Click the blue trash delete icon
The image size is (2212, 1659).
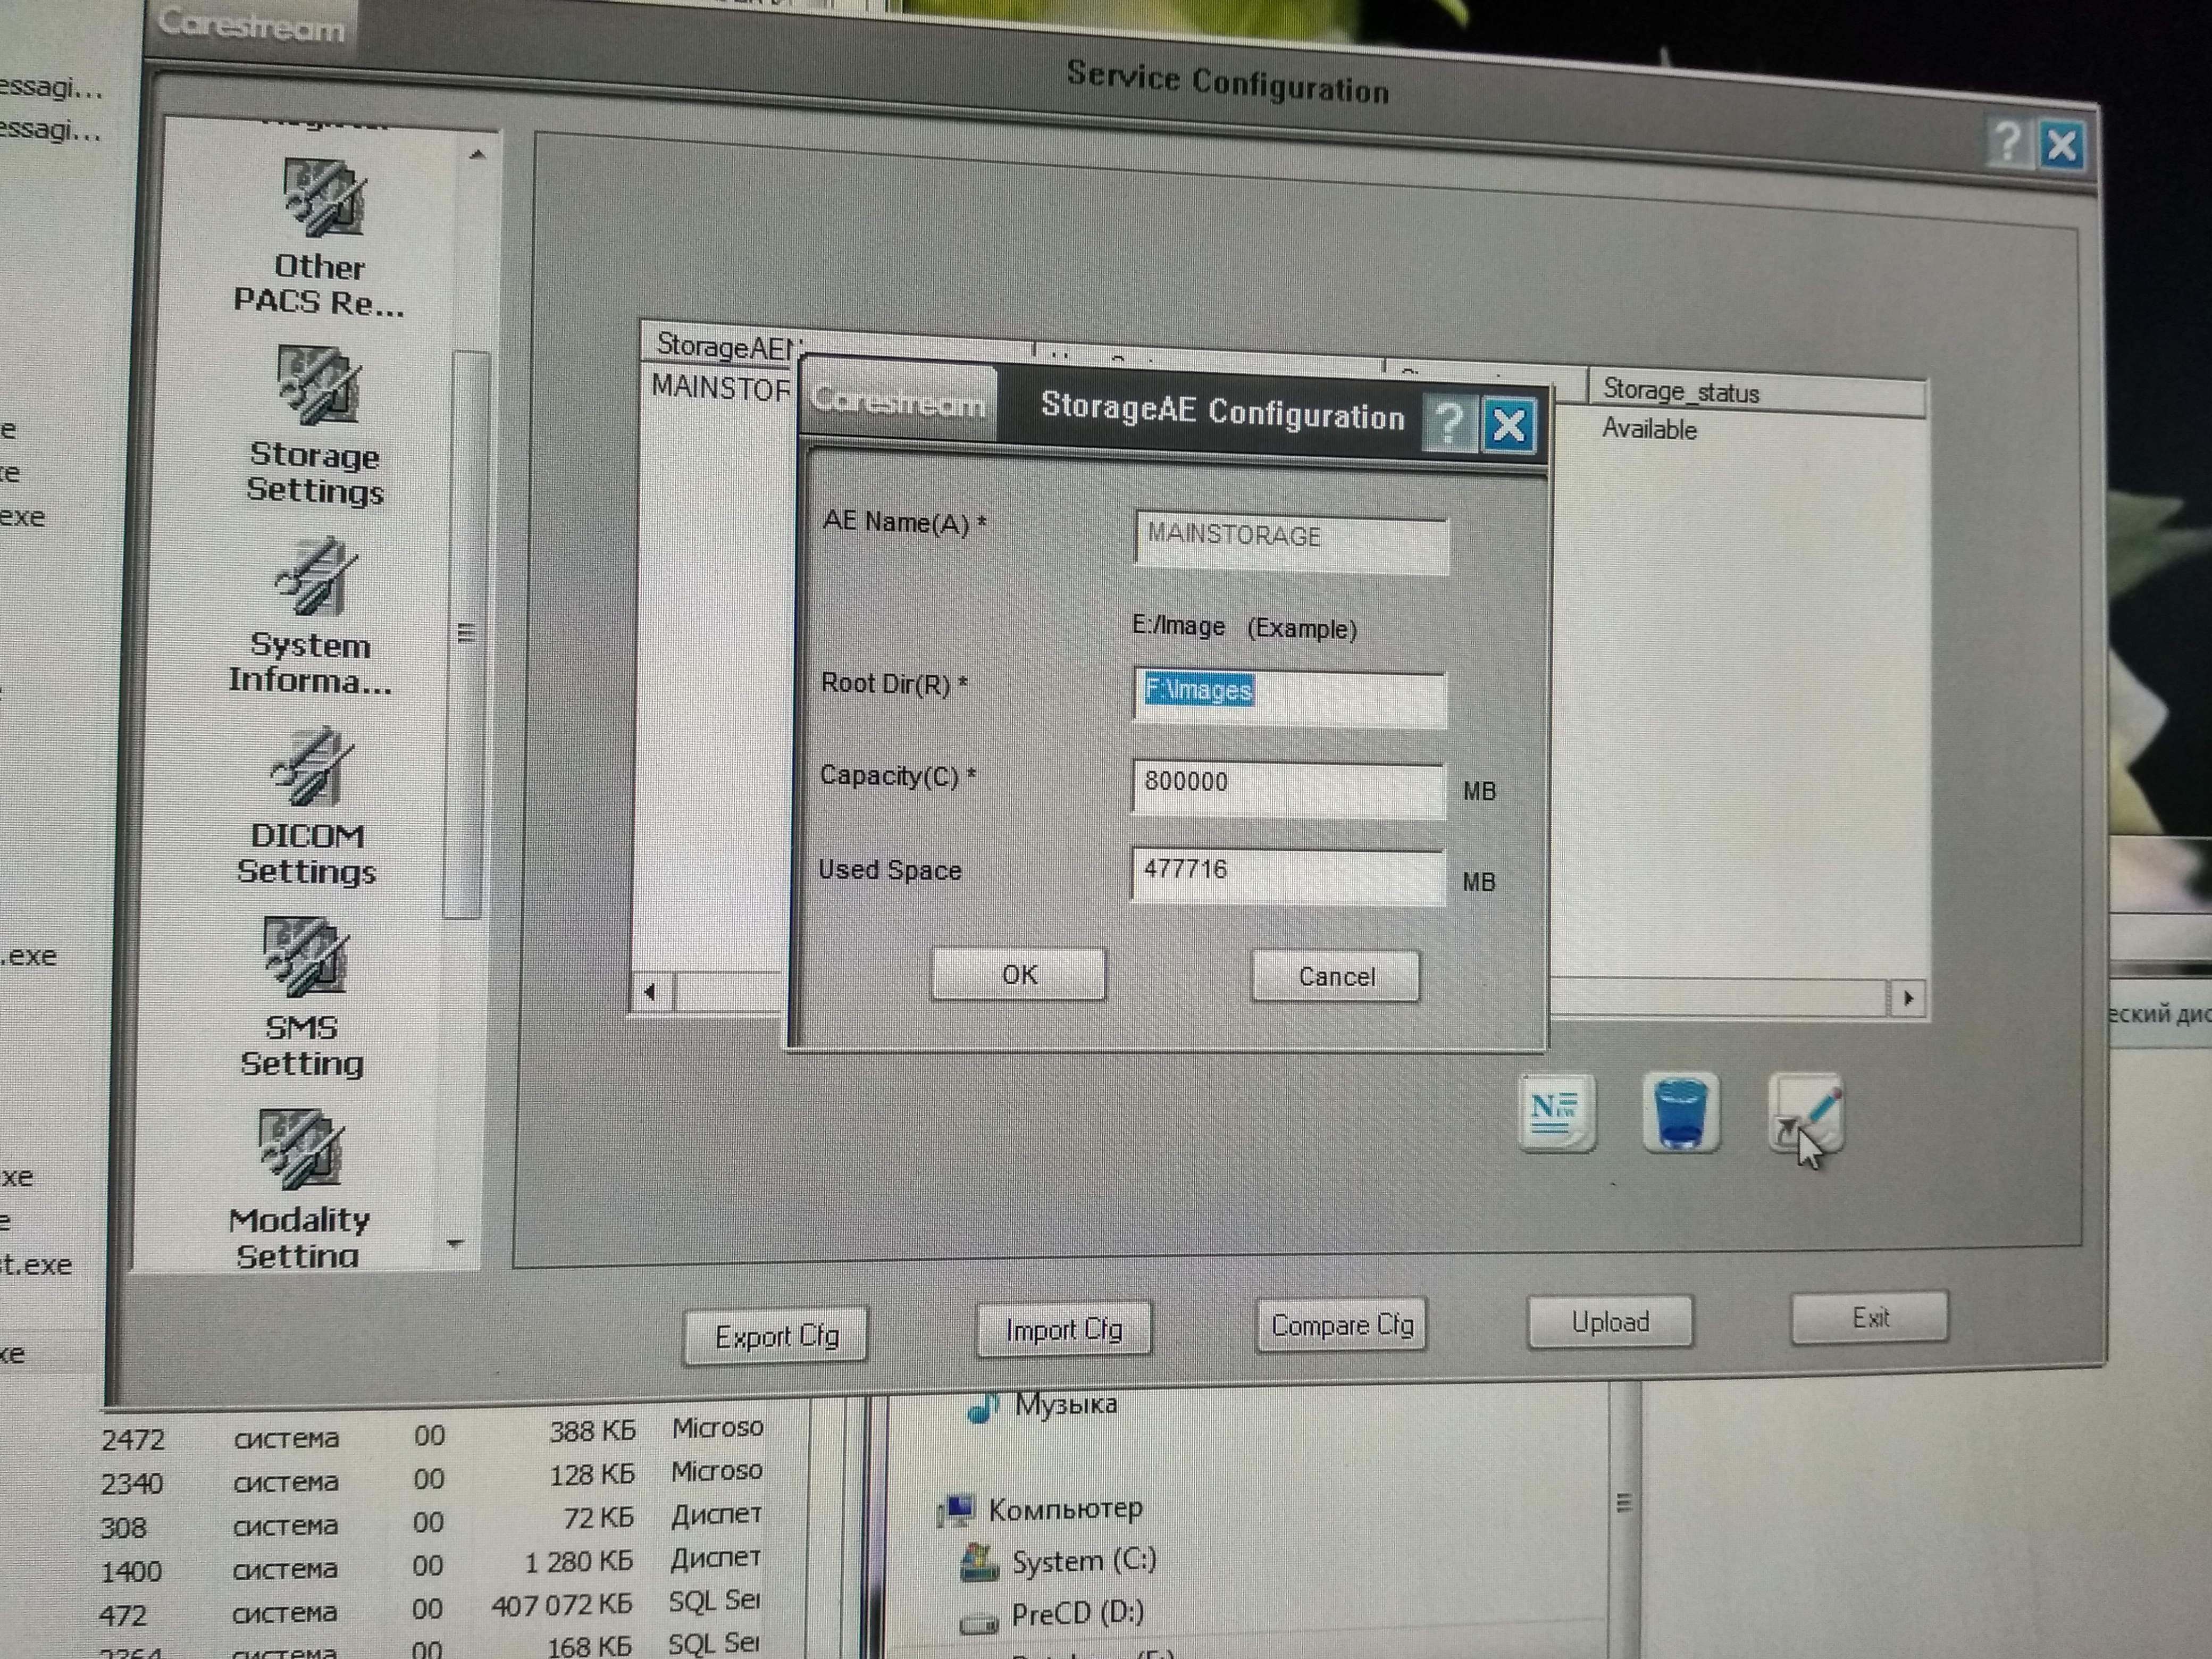click(x=1680, y=1114)
